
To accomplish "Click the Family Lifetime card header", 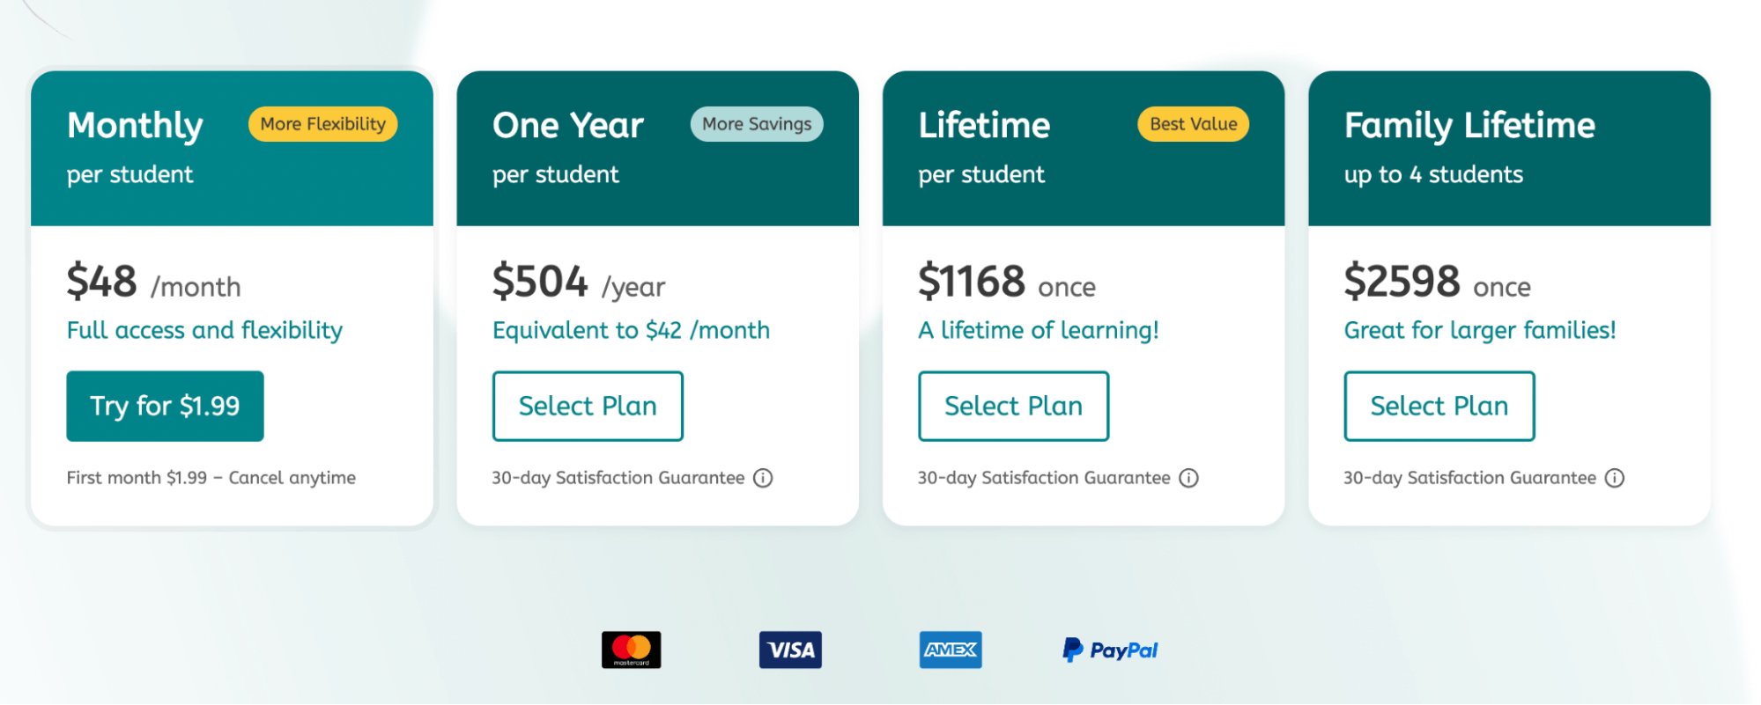I will click(1469, 126).
